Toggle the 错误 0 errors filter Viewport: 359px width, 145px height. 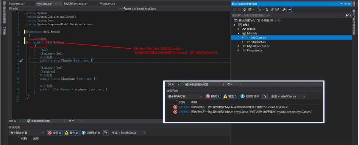point(55,133)
